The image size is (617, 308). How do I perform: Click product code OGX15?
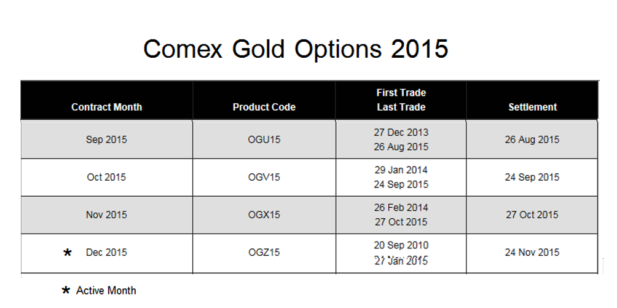click(264, 215)
